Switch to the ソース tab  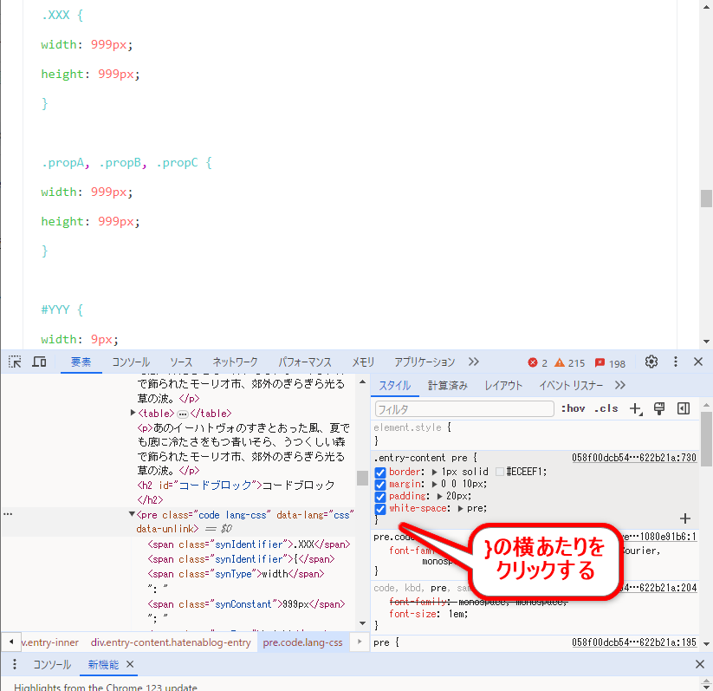[181, 362]
